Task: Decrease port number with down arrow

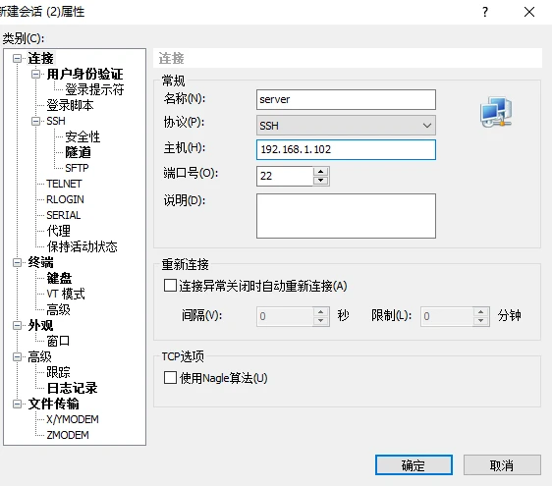Action: 320,181
